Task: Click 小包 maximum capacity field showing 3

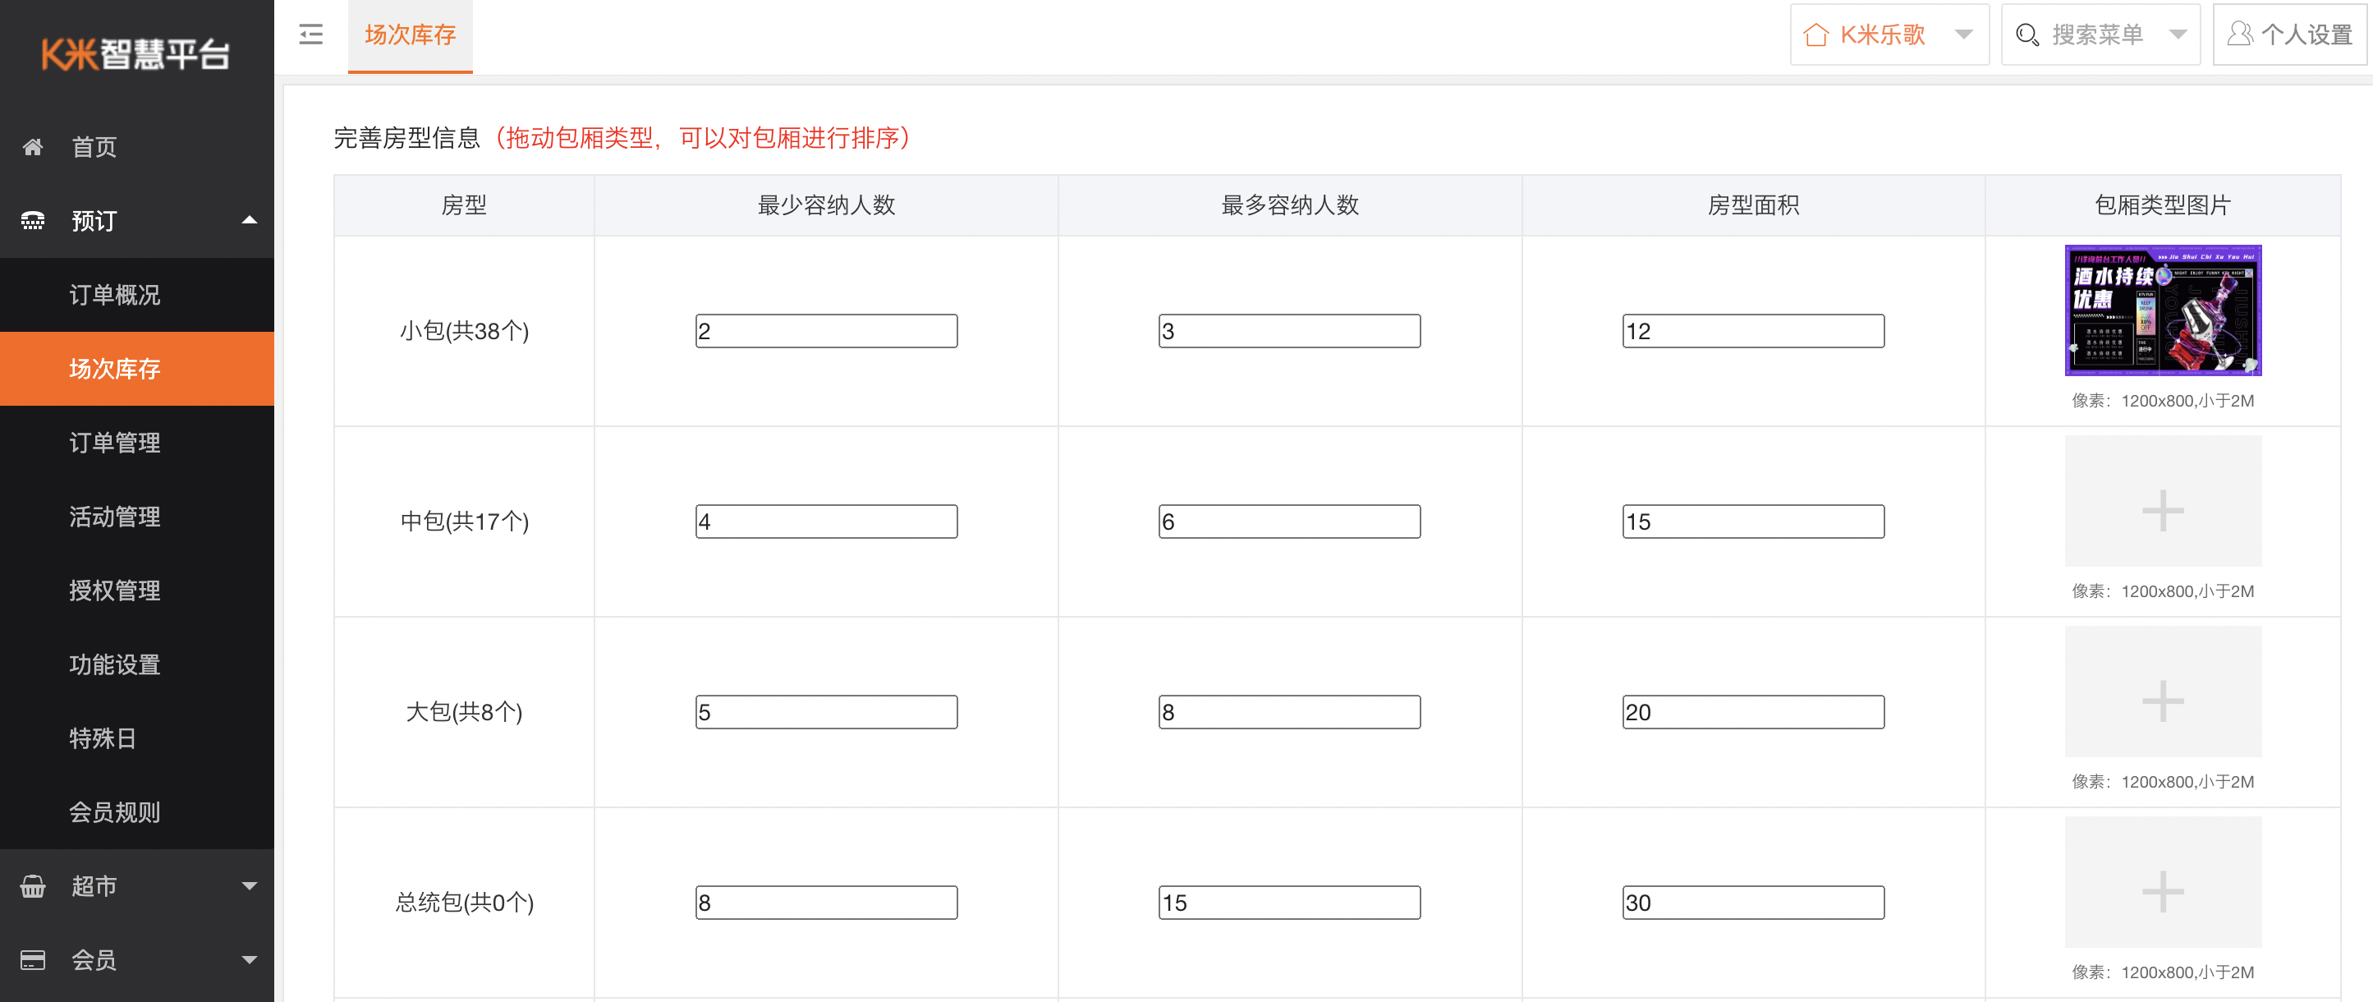Action: (1290, 331)
